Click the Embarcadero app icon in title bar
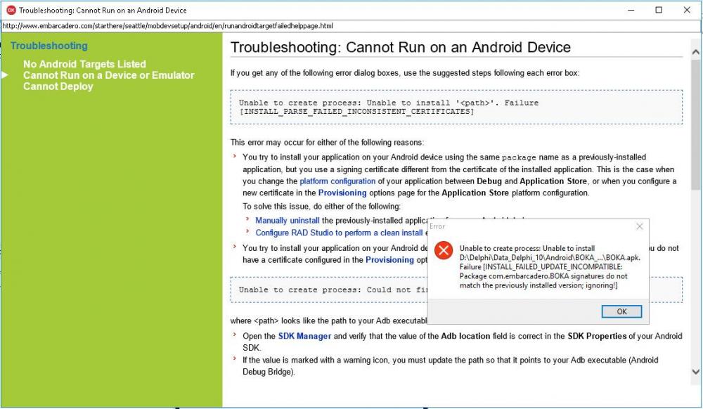 pyautogui.click(x=11, y=10)
